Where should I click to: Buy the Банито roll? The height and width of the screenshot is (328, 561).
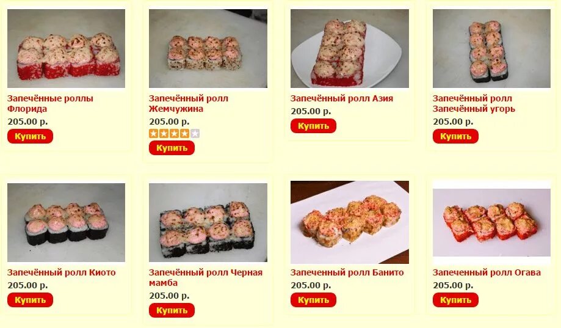tap(313, 300)
